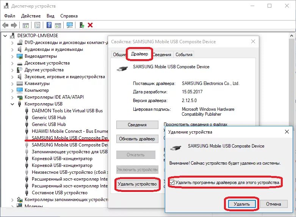Click the scroll-up arrow of the device tree
The image size is (296, 217).
(x=291, y=36)
